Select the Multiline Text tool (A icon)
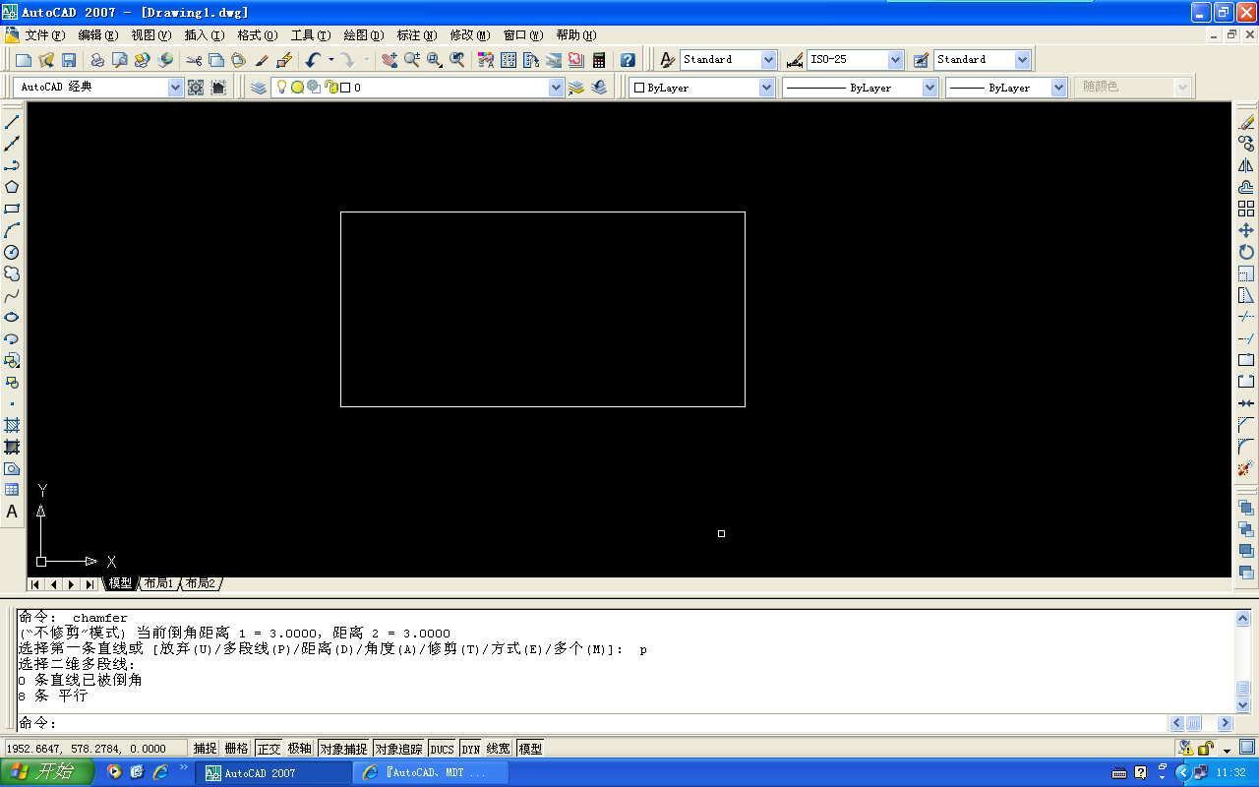Image resolution: width=1259 pixels, height=787 pixels. pos(12,512)
